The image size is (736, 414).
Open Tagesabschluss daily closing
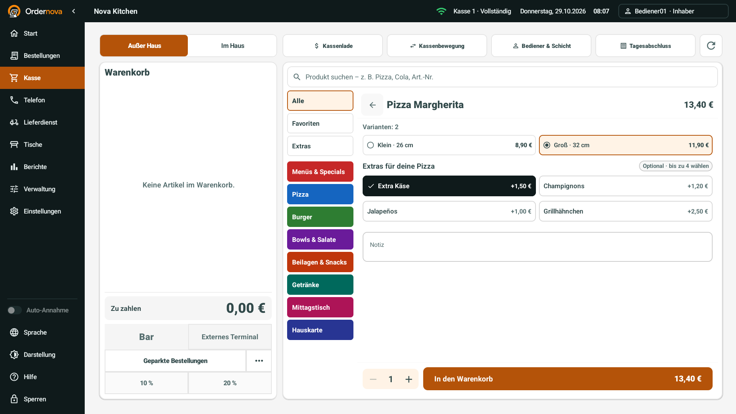click(646, 46)
